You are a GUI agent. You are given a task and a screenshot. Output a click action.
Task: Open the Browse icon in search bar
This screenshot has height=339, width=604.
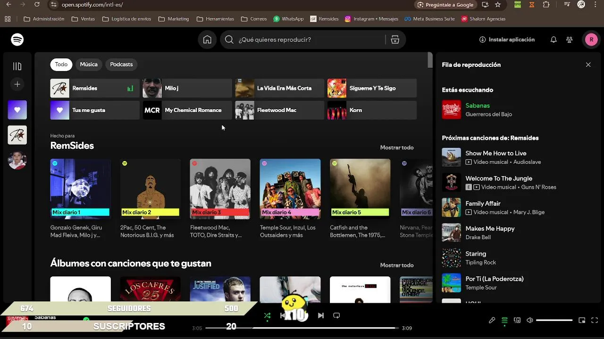(395, 40)
